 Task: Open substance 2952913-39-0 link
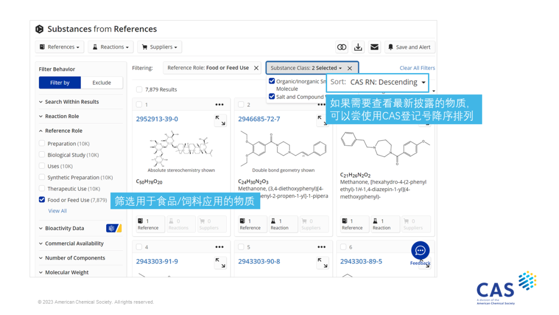157,119
